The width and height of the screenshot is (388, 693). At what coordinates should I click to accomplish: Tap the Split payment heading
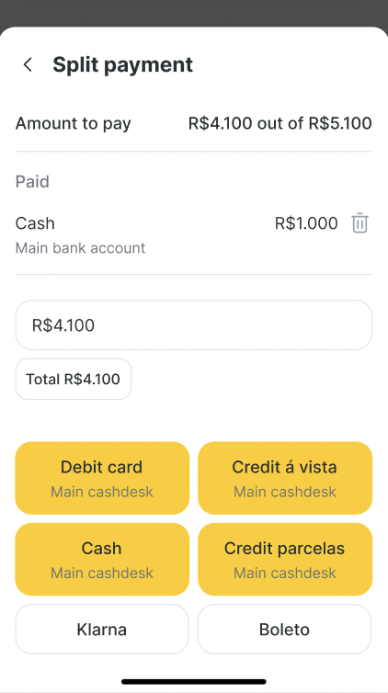click(123, 64)
